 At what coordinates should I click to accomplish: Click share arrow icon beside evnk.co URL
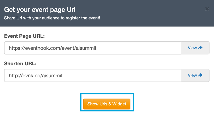pos(200,75)
